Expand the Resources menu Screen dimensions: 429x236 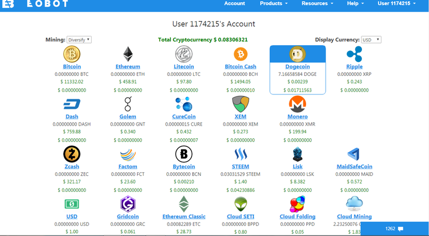tap(317, 3)
